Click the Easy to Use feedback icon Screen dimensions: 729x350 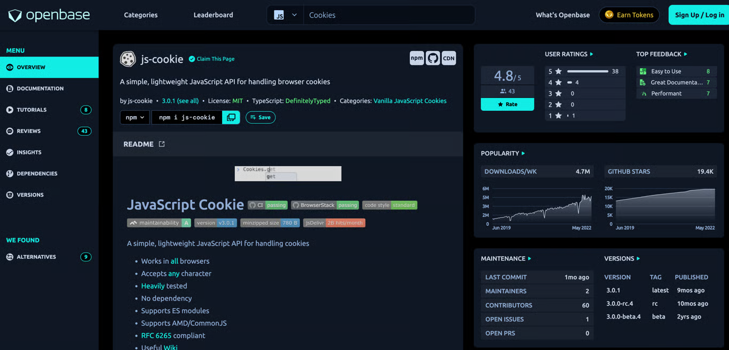(x=643, y=71)
